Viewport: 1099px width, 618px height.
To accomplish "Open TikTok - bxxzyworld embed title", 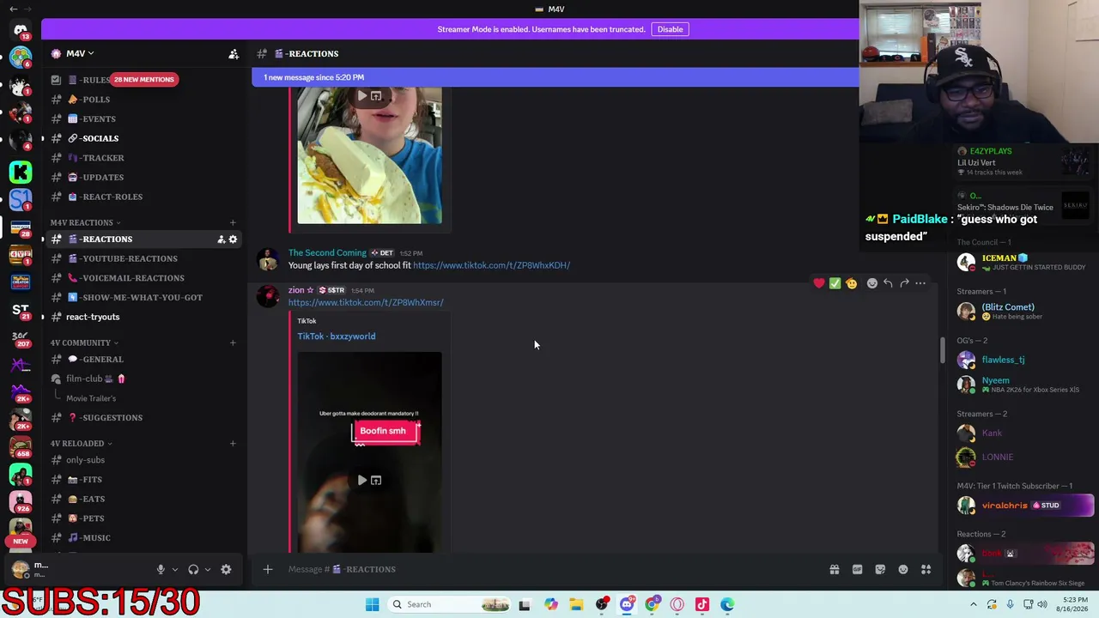I will (337, 336).
